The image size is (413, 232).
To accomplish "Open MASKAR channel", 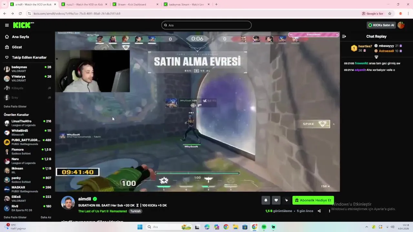I will (x=27, y=189).
